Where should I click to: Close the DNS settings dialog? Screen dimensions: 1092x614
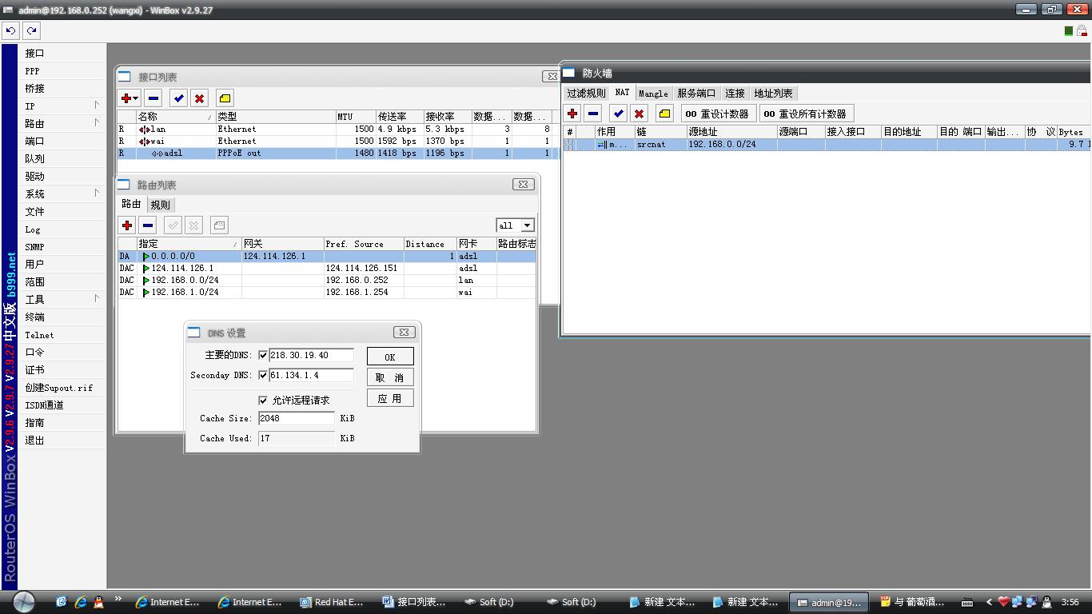point(404,332)
